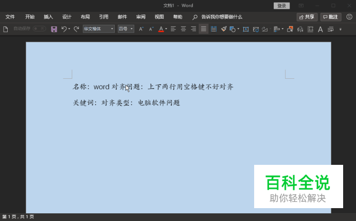Switch to the 引用 tab
This screenshot has width=356, height=221.
104,17
